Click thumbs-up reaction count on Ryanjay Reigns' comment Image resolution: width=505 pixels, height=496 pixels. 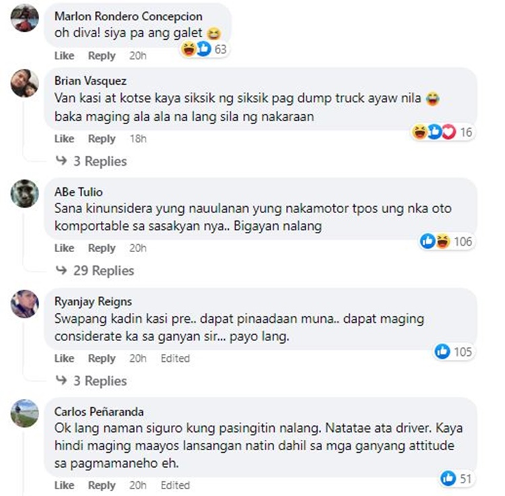coord(453,352)
